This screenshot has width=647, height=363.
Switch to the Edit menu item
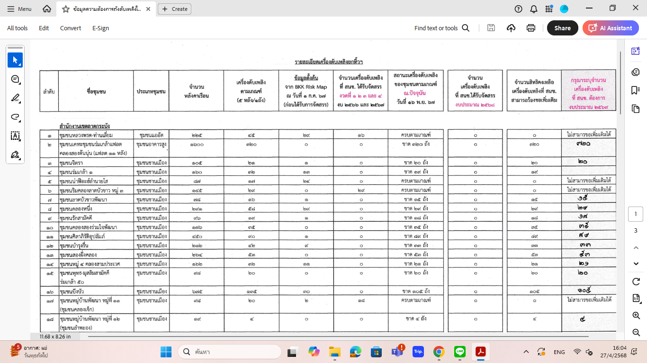[x=44, y=28]
